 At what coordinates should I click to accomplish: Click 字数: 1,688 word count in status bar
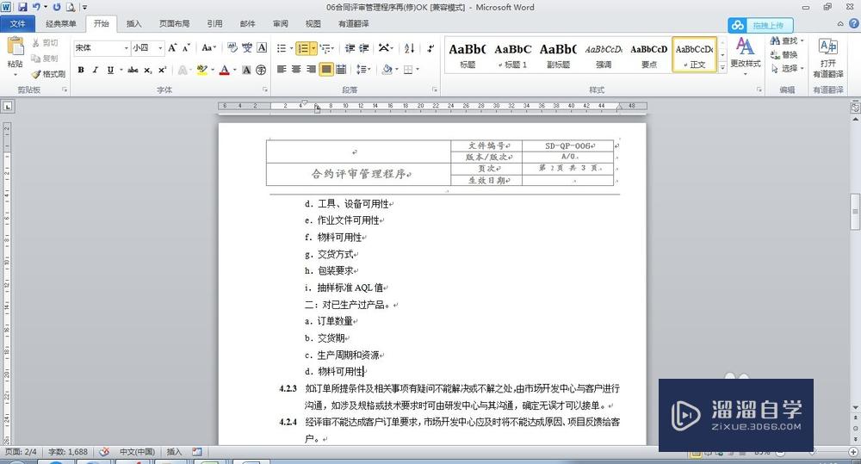pos(68,452)
